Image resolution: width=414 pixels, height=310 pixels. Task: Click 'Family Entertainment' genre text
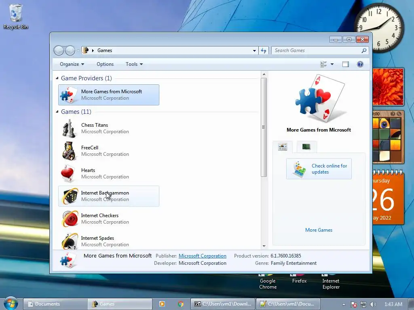[294, 263]
